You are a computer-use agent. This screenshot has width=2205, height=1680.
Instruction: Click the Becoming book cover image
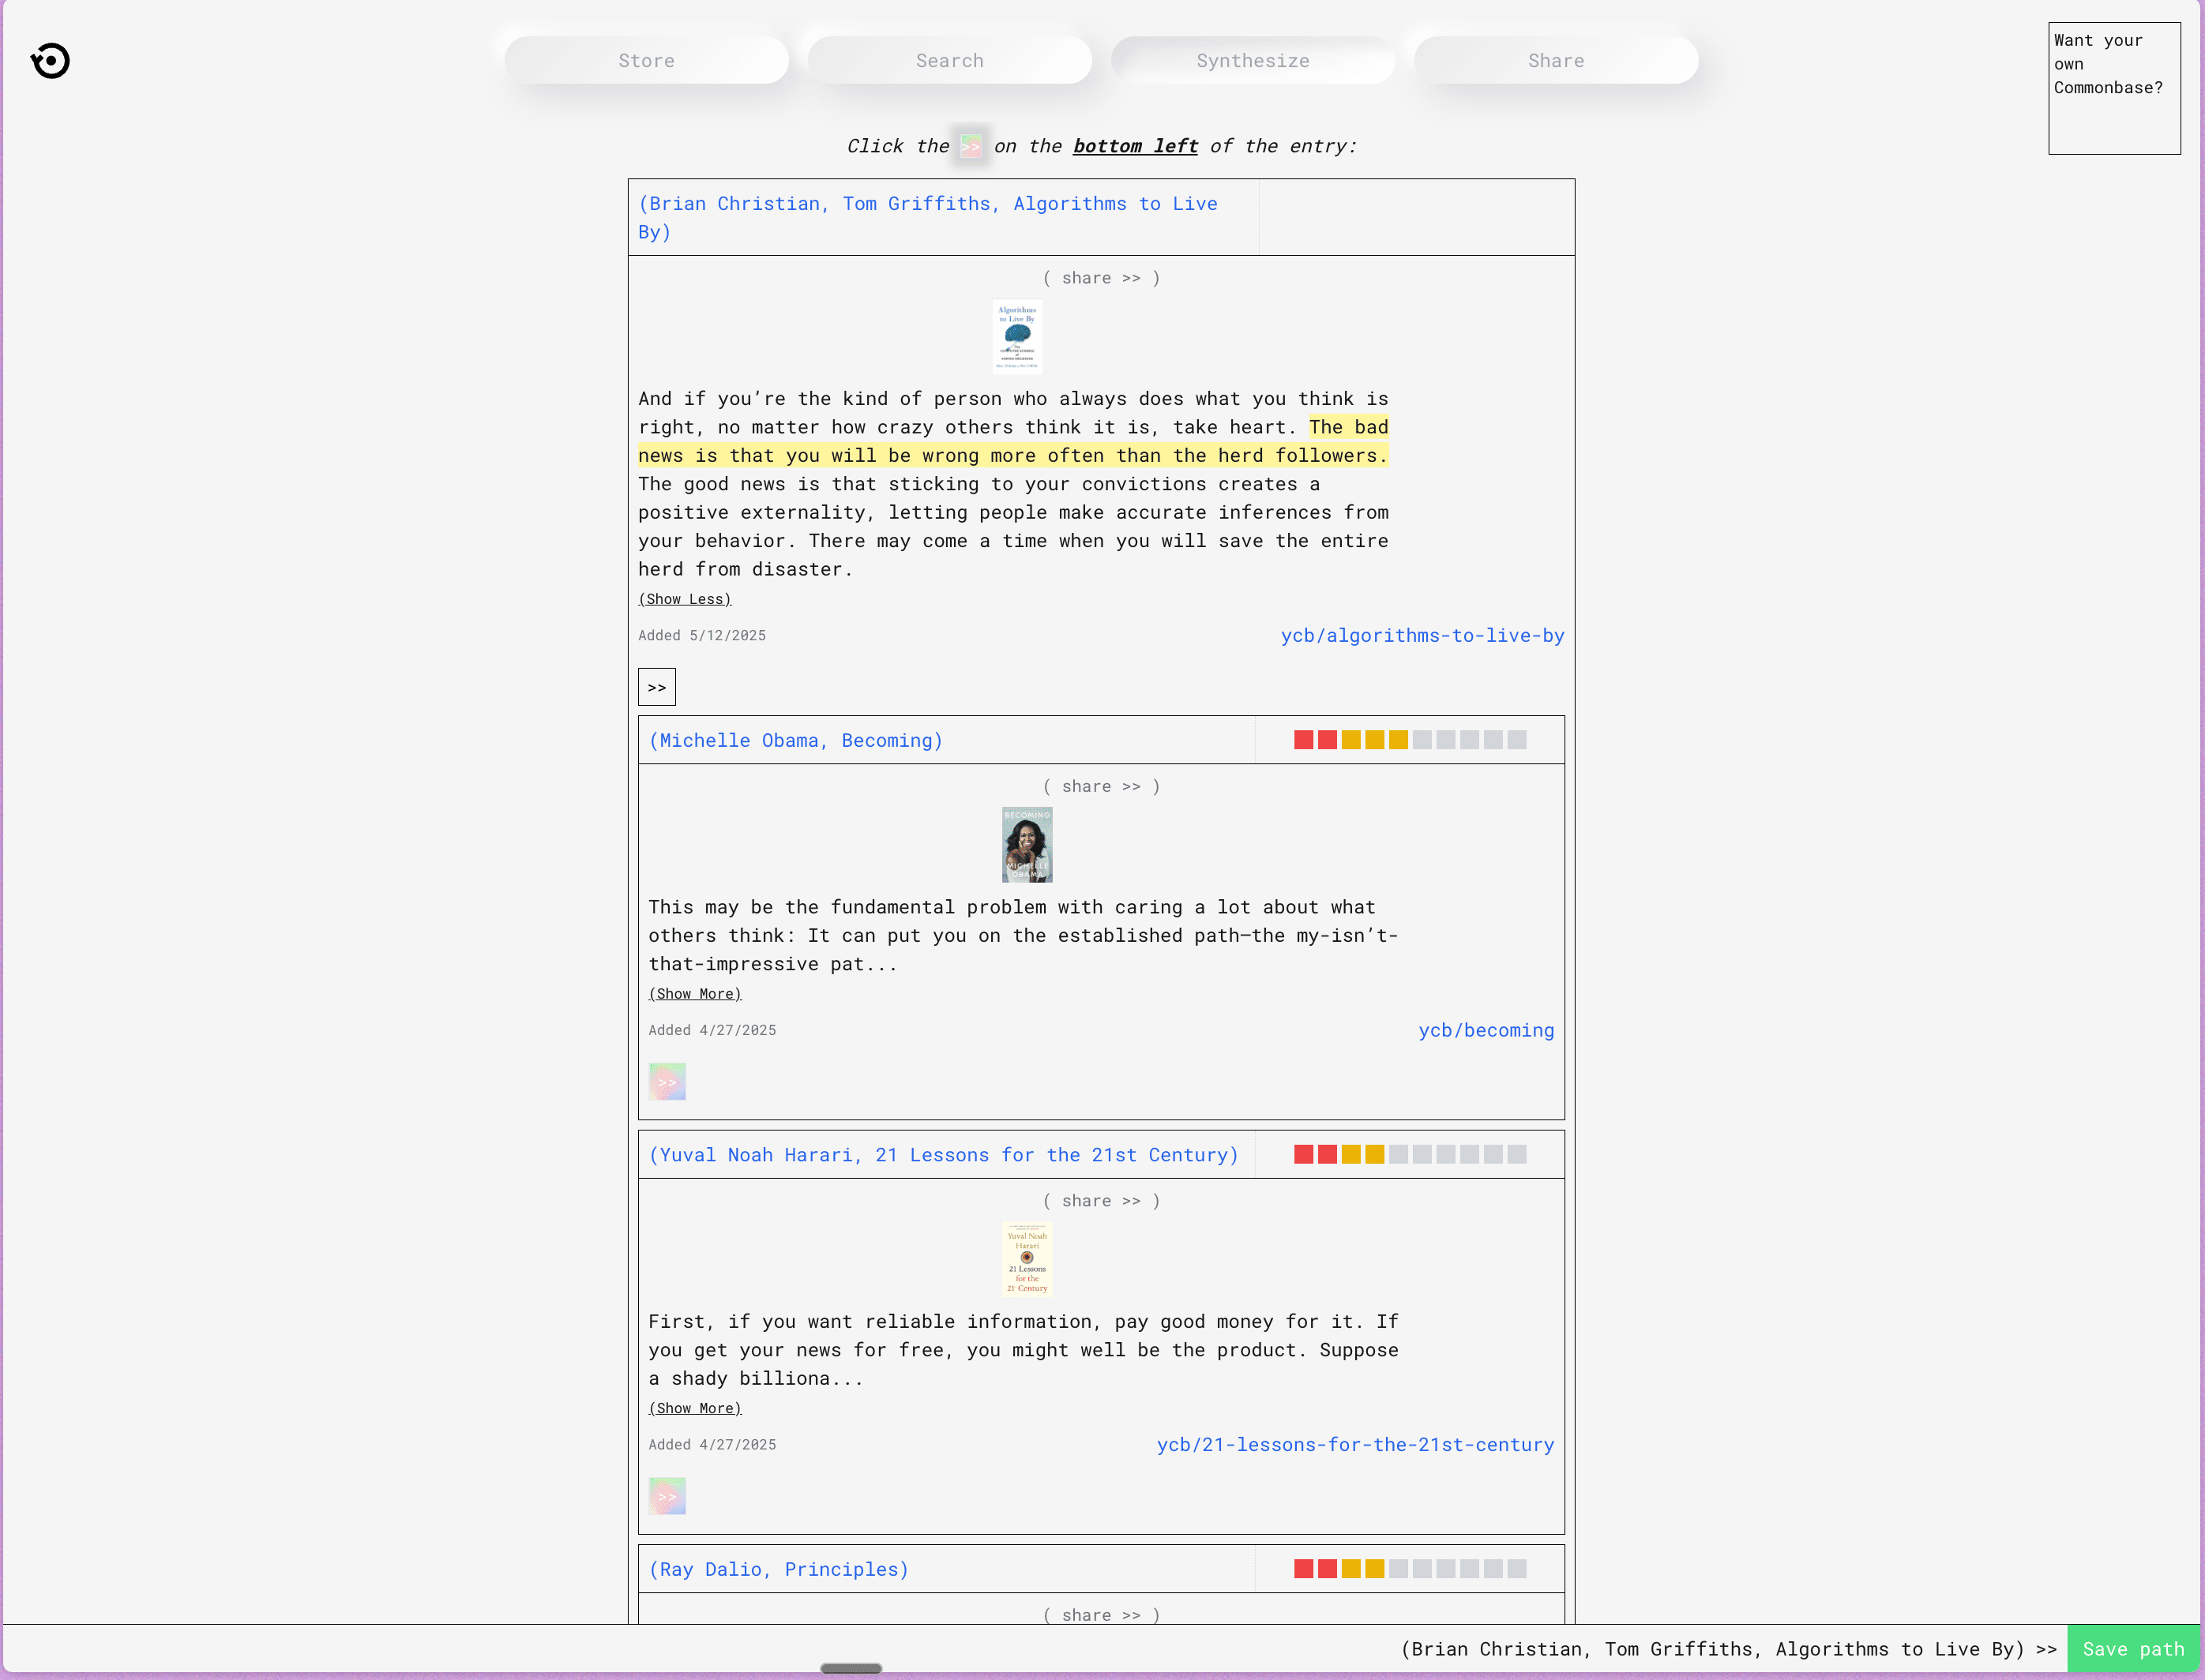pyautogui.click(x=1027, y=844)
